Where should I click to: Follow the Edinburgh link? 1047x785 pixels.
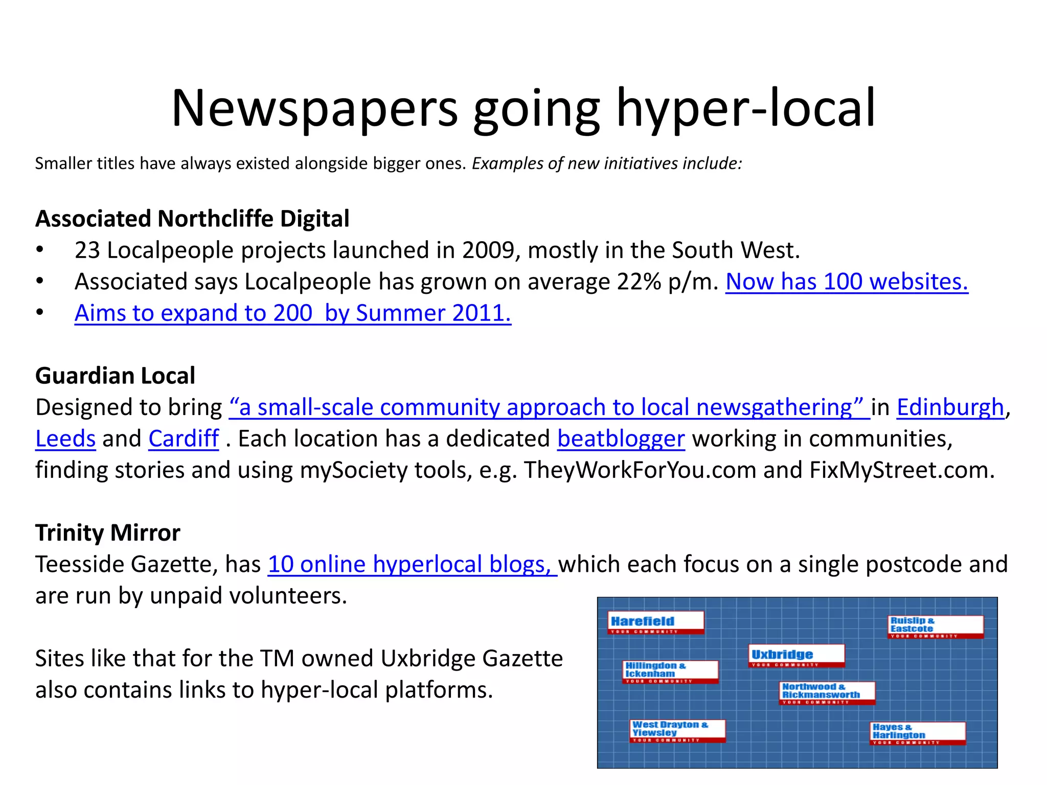point(950,407)
